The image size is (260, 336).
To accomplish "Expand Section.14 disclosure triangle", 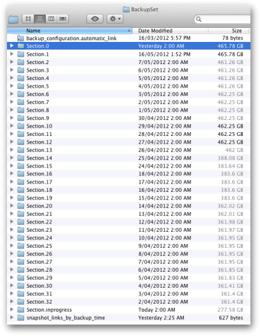I will 12,158.
